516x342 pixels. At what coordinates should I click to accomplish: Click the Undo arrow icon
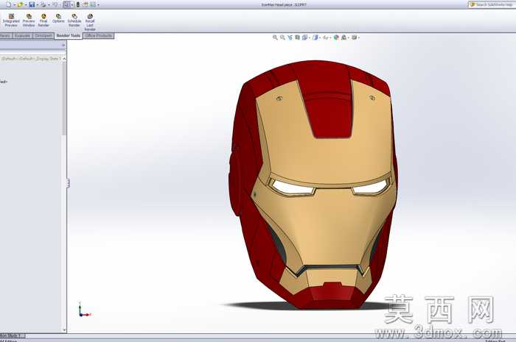55,4
